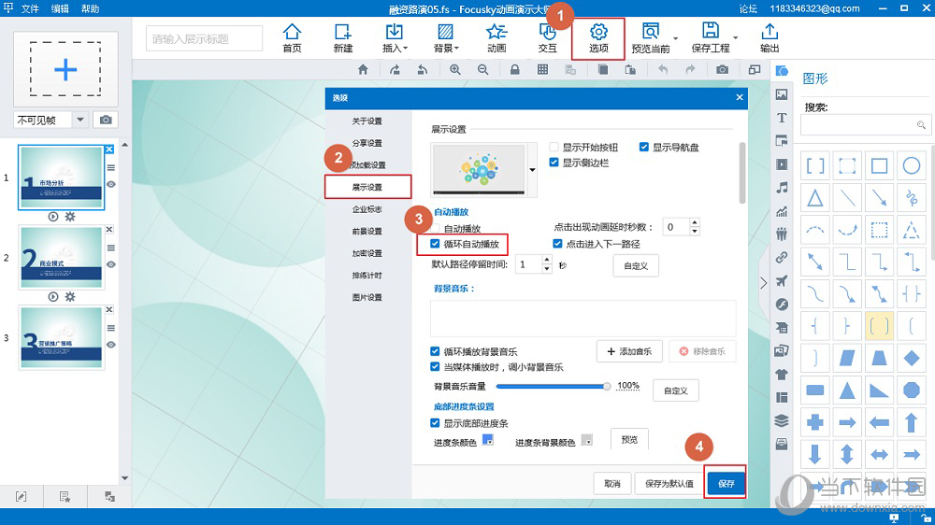Click the camera screenshot icon in canvas toolbar
This screenshot has height=525, width=935.
(x=722, y=70)
